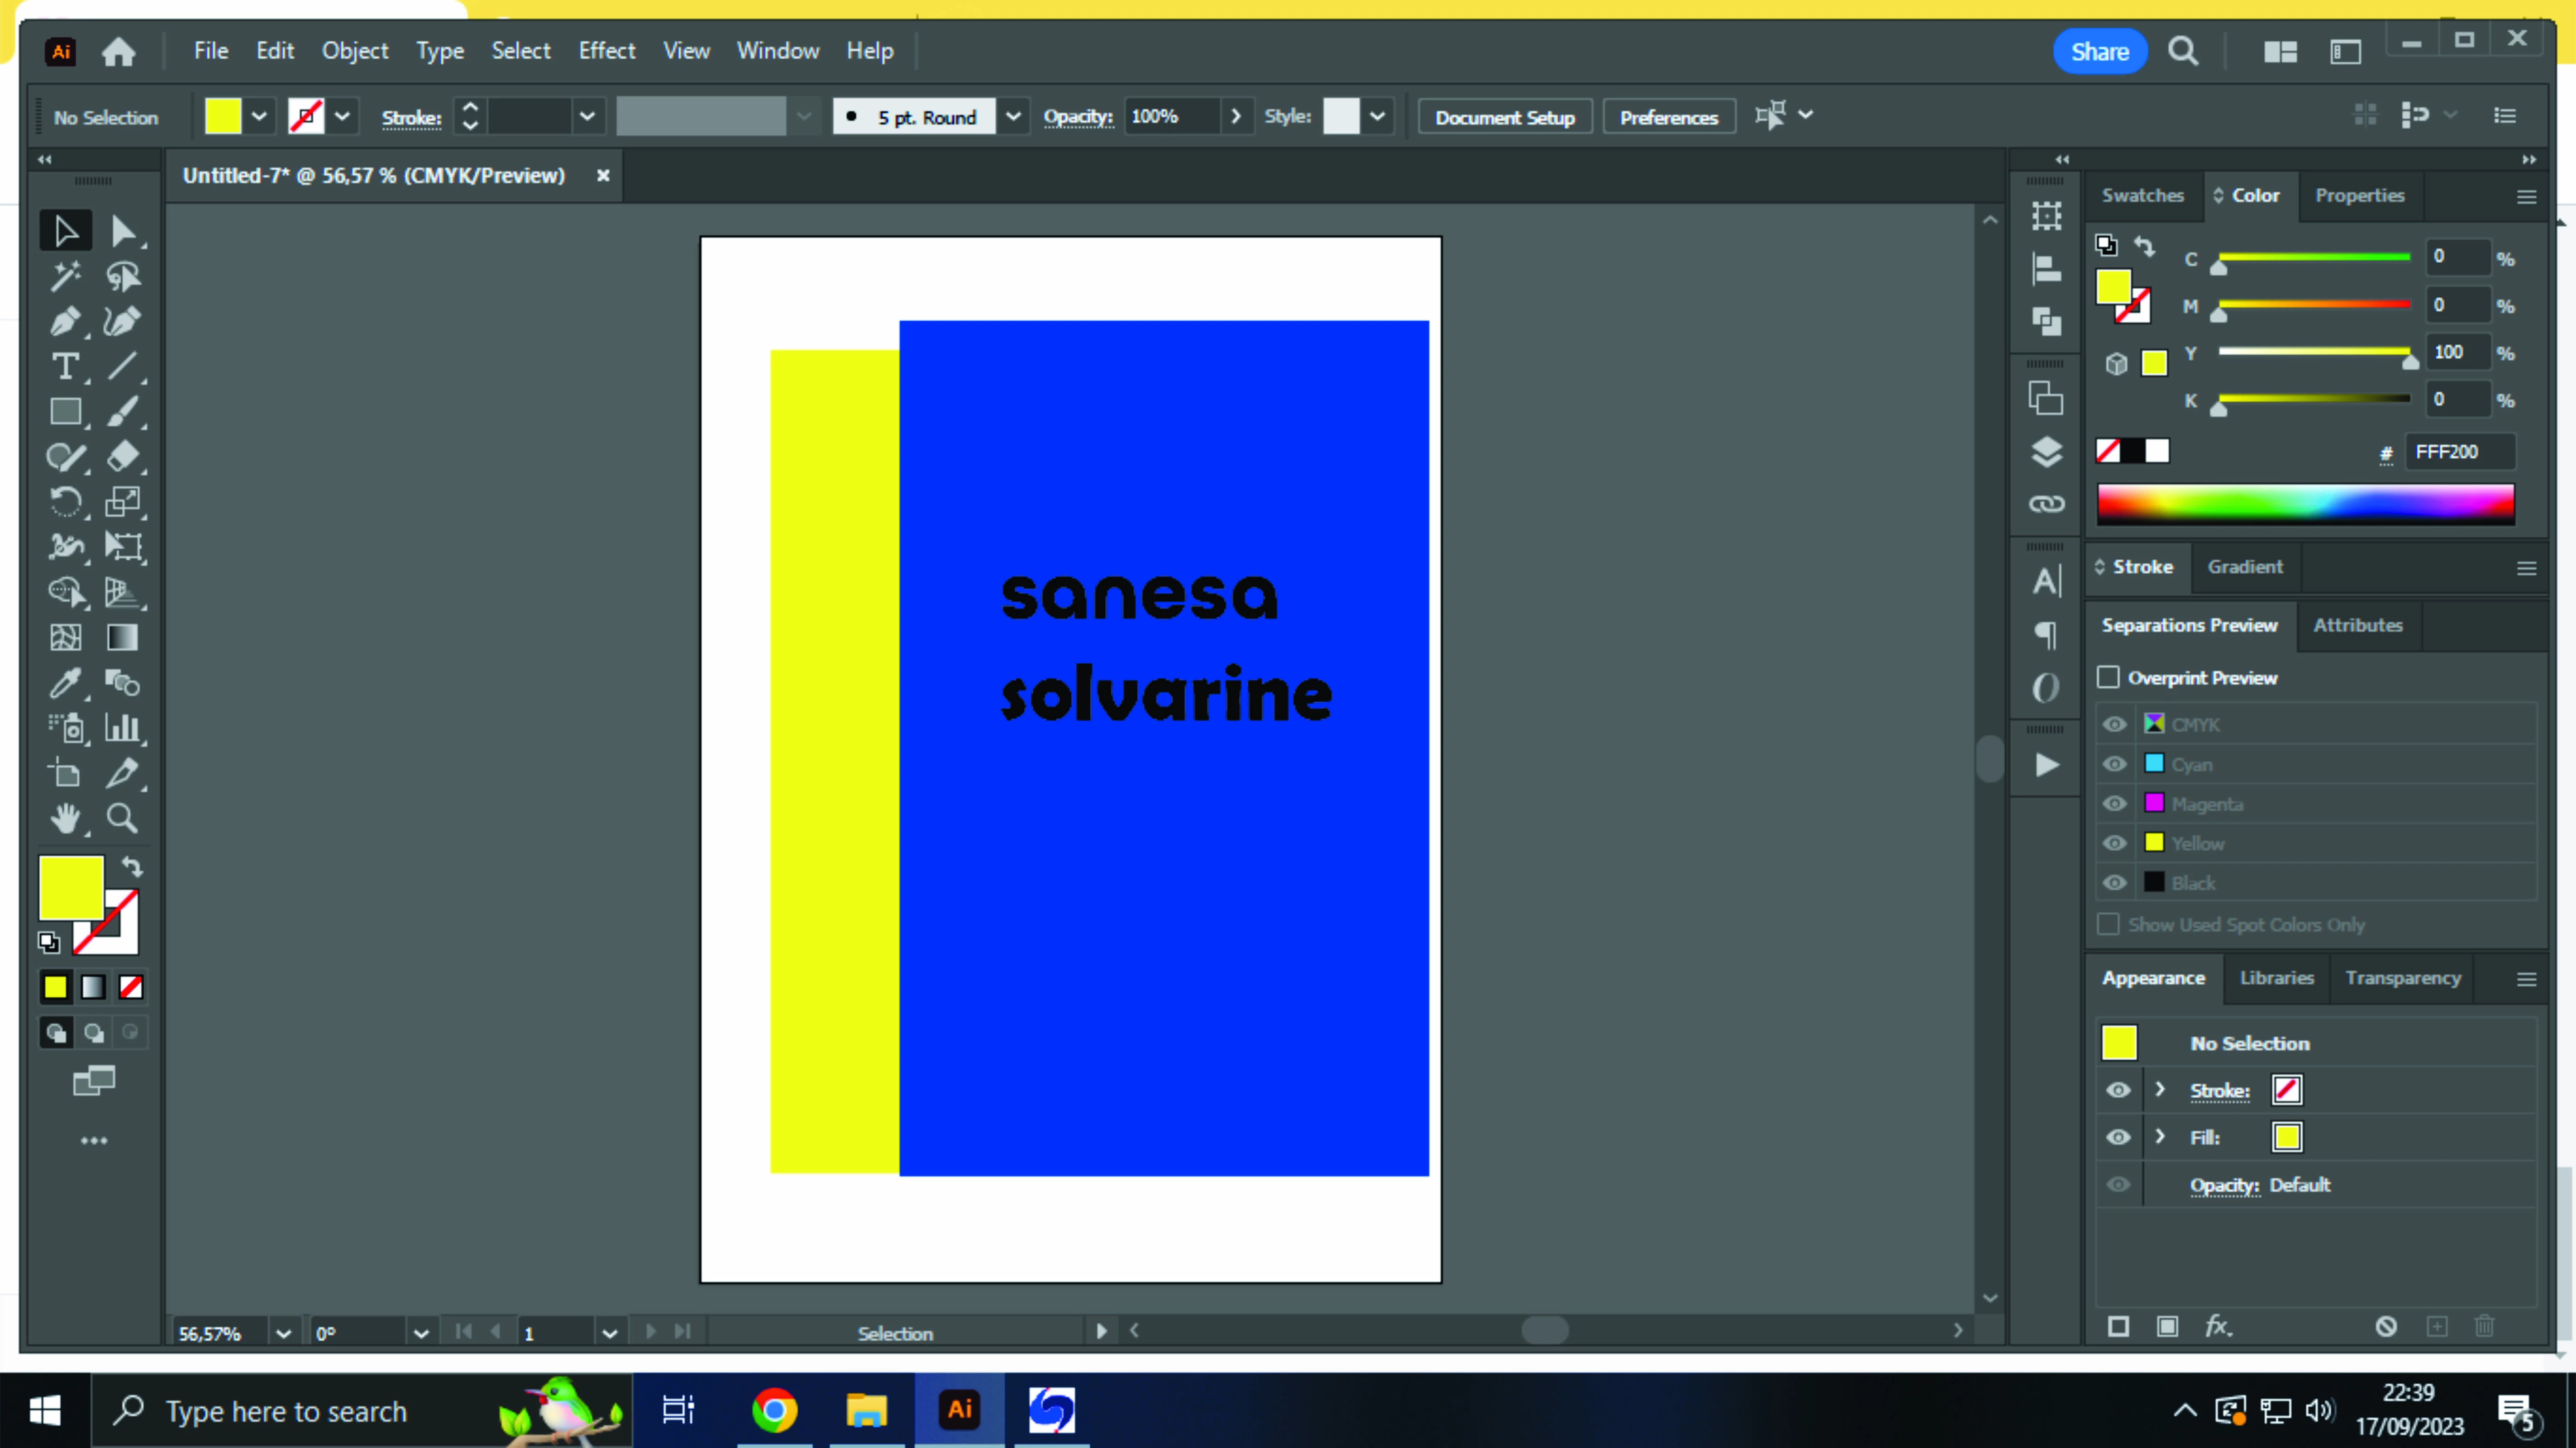2576x1448 pixels.
Task: Toggle Stroke visibility eye in Appearance panel
Action: pos(2117,1090)
